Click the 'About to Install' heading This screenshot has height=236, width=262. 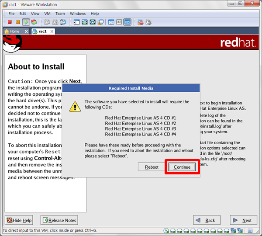click(x=36, y=66)
